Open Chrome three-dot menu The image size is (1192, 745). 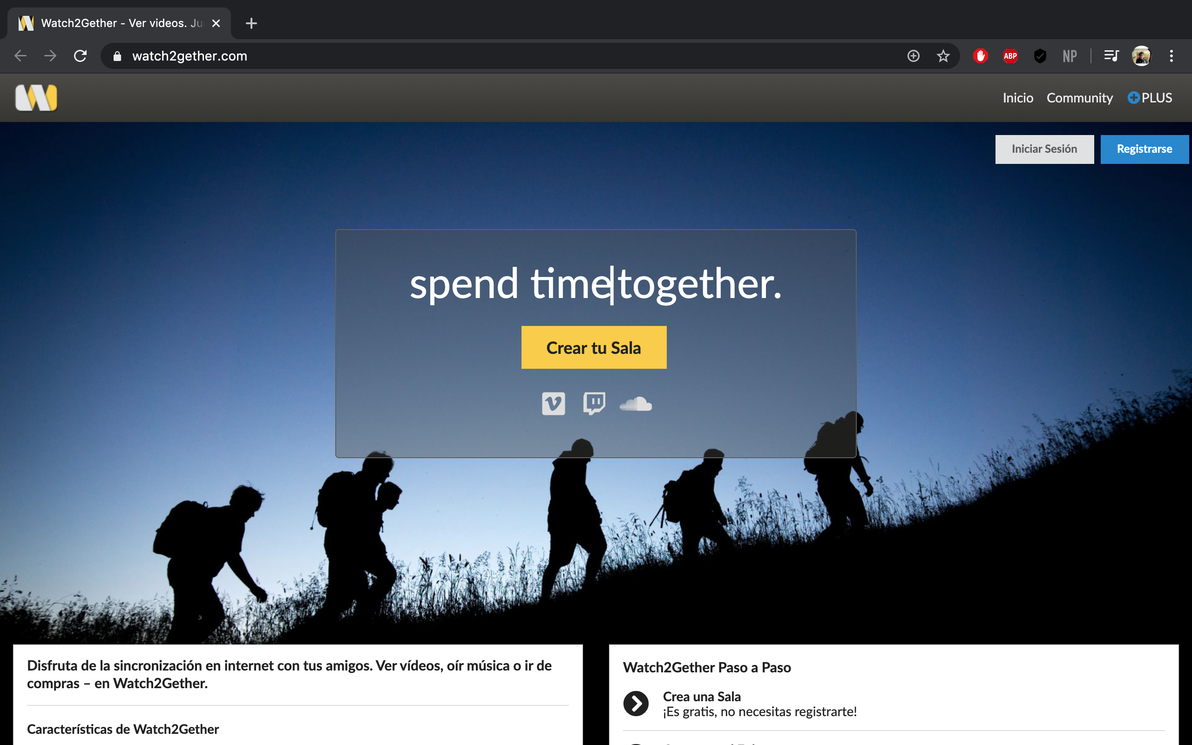tap(1172, 56)
